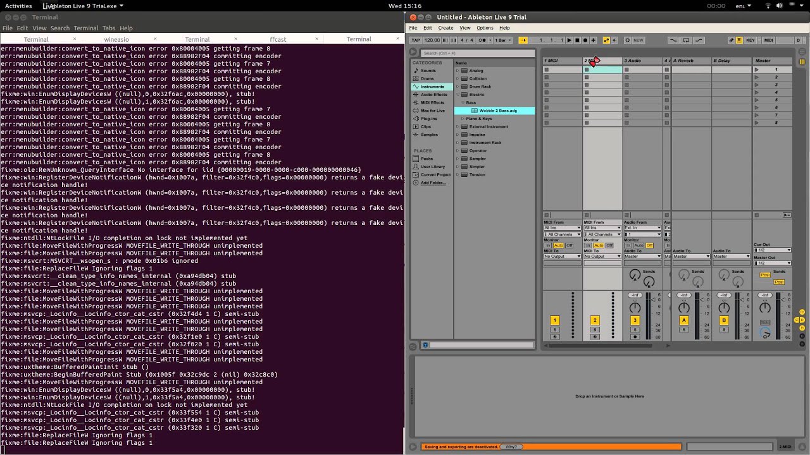
Task: Select Max for Live category
Action: tap(433, 111)
